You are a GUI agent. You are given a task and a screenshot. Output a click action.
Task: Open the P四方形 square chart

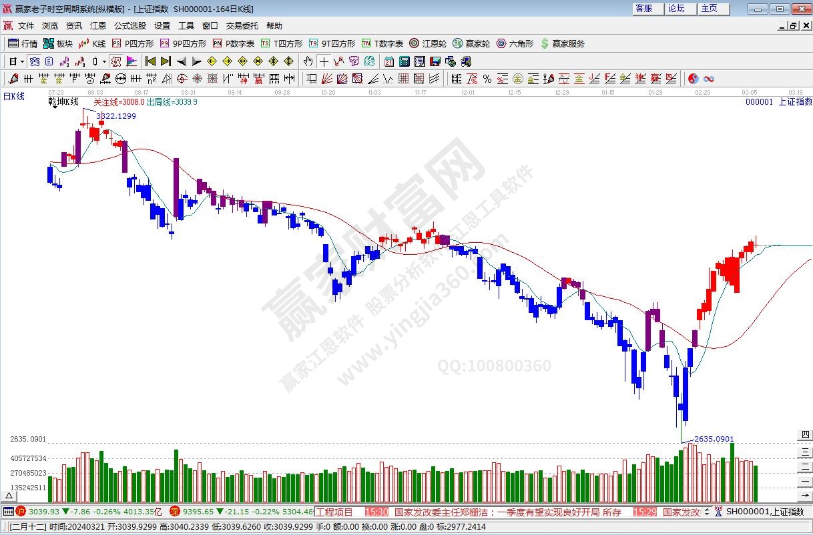click(x=133, y=43)
